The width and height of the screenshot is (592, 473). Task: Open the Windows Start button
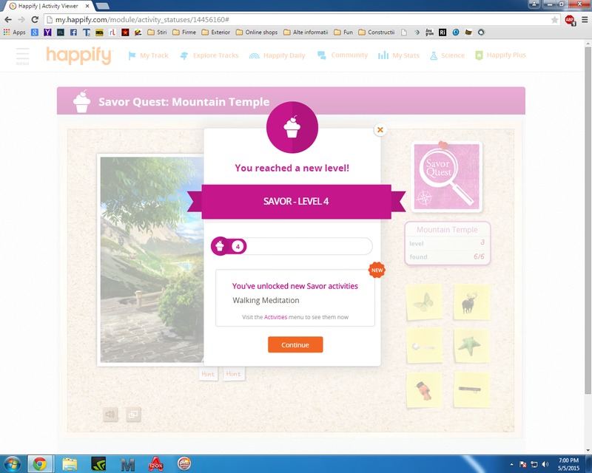[x=12, y=464]
